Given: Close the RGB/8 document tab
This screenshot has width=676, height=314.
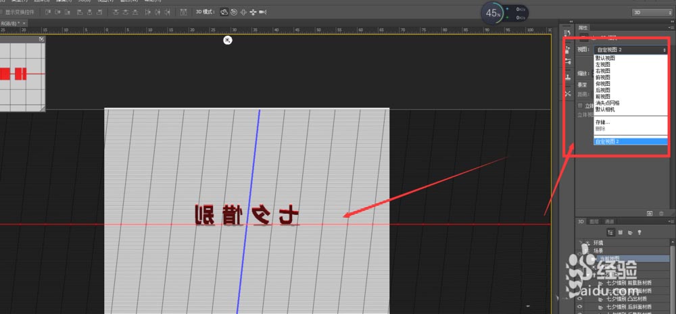Looking at the screenshot, I should (24, 23).
